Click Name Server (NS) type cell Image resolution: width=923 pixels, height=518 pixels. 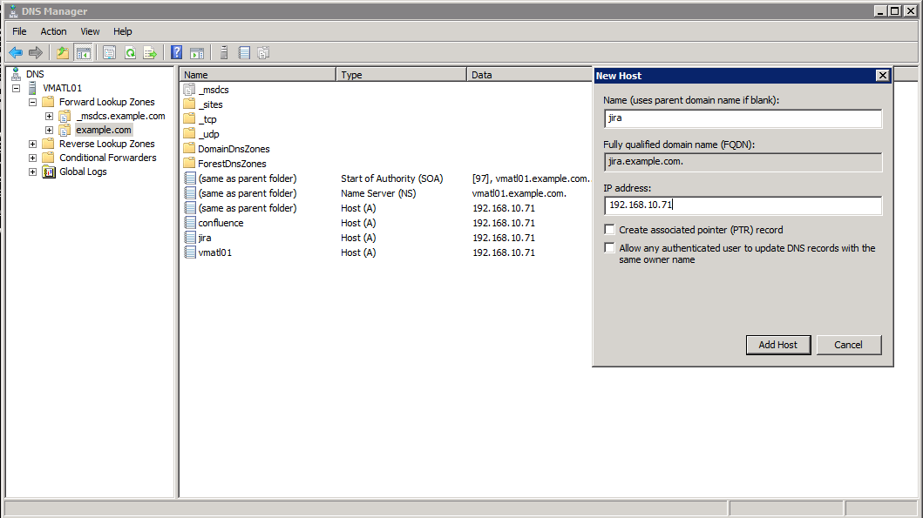coord(378,193)
